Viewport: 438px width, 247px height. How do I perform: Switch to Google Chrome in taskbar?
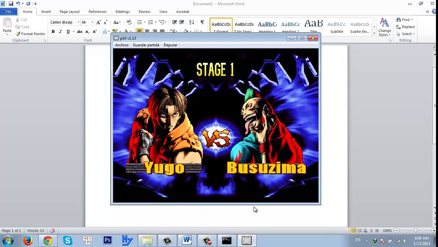(48, 240)
